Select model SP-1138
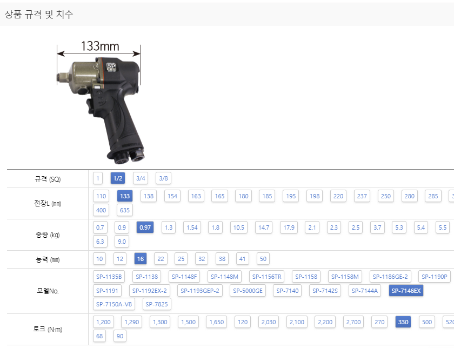Viewport: 454px width, 348px height. pyautogui.click(x=147, y=277)
